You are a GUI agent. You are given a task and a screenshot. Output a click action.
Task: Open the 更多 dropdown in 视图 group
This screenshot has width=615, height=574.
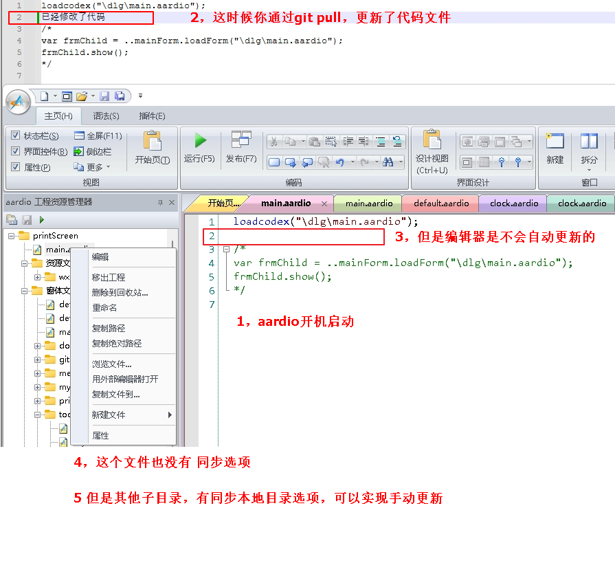tap(92, 167)
